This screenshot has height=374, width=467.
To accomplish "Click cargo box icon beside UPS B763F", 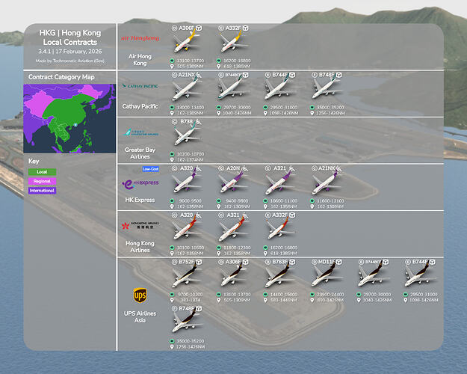I will [x=292, y=262].
